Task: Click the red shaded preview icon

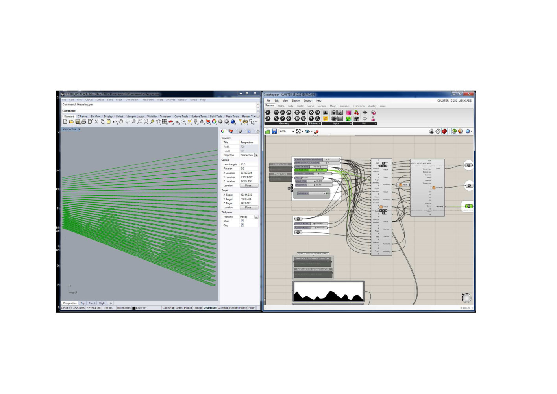Action: click(x=444, y=131)
